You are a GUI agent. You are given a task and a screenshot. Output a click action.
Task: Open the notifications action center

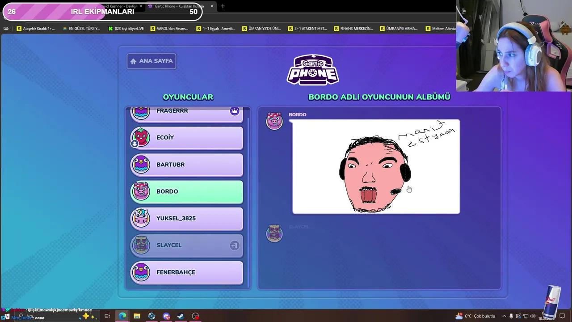[562, 316]
